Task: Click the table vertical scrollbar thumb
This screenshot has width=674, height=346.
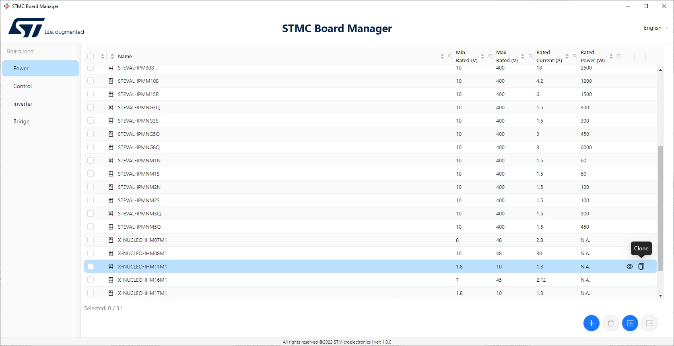Action: [660, 209]
